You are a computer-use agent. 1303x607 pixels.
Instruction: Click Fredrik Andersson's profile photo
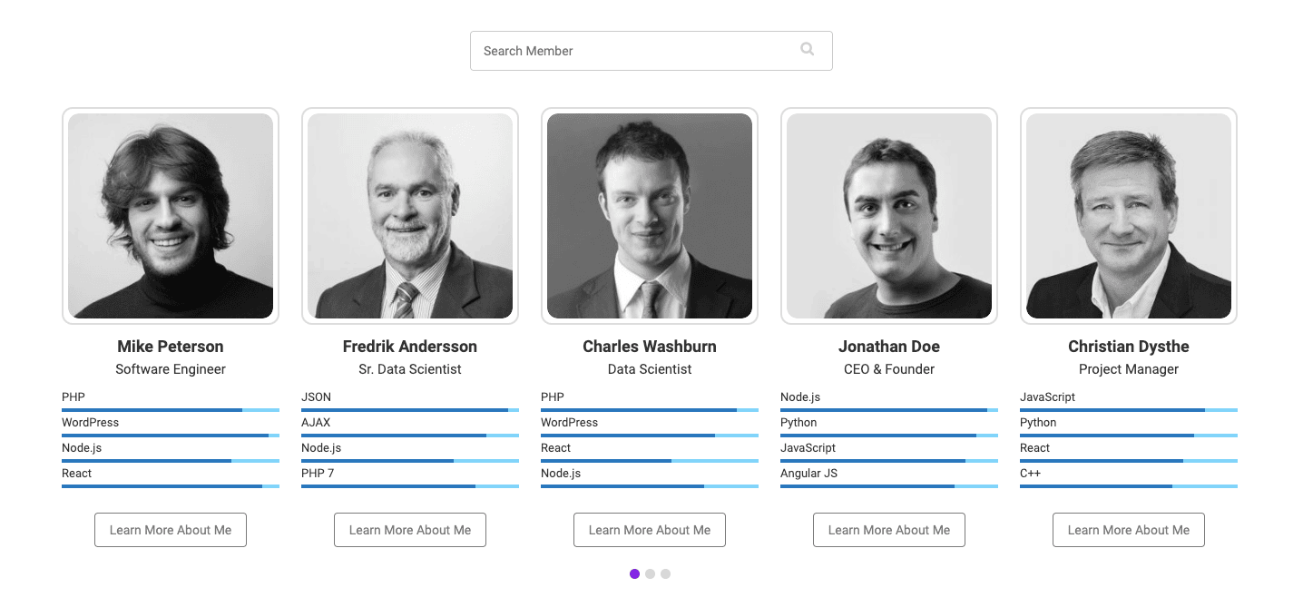coord(410,216)
